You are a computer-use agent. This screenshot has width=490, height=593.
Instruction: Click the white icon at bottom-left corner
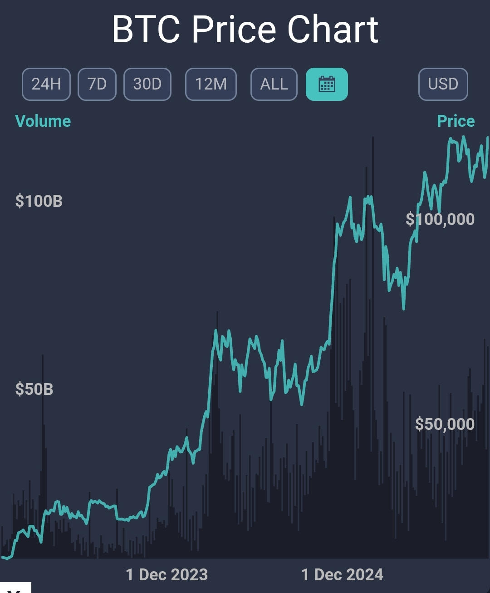click(x=15, y=588)
